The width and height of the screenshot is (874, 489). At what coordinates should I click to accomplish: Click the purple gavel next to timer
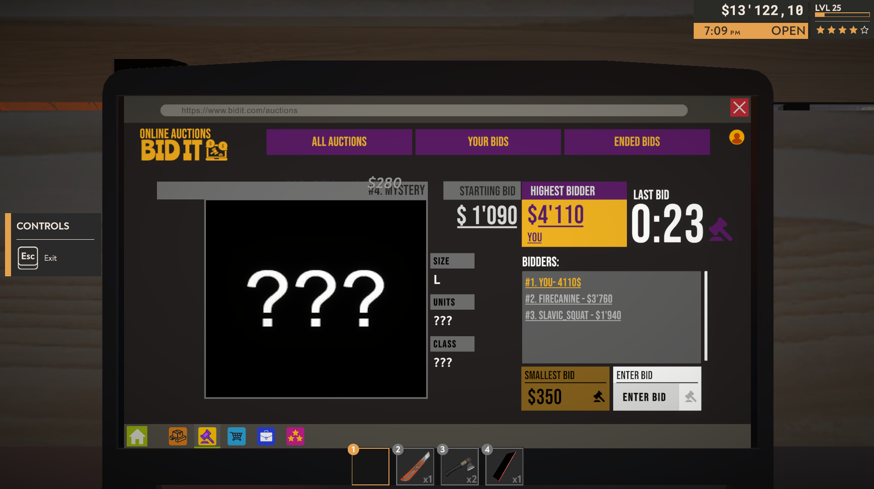pyautogui.click(x=720, y=229)
